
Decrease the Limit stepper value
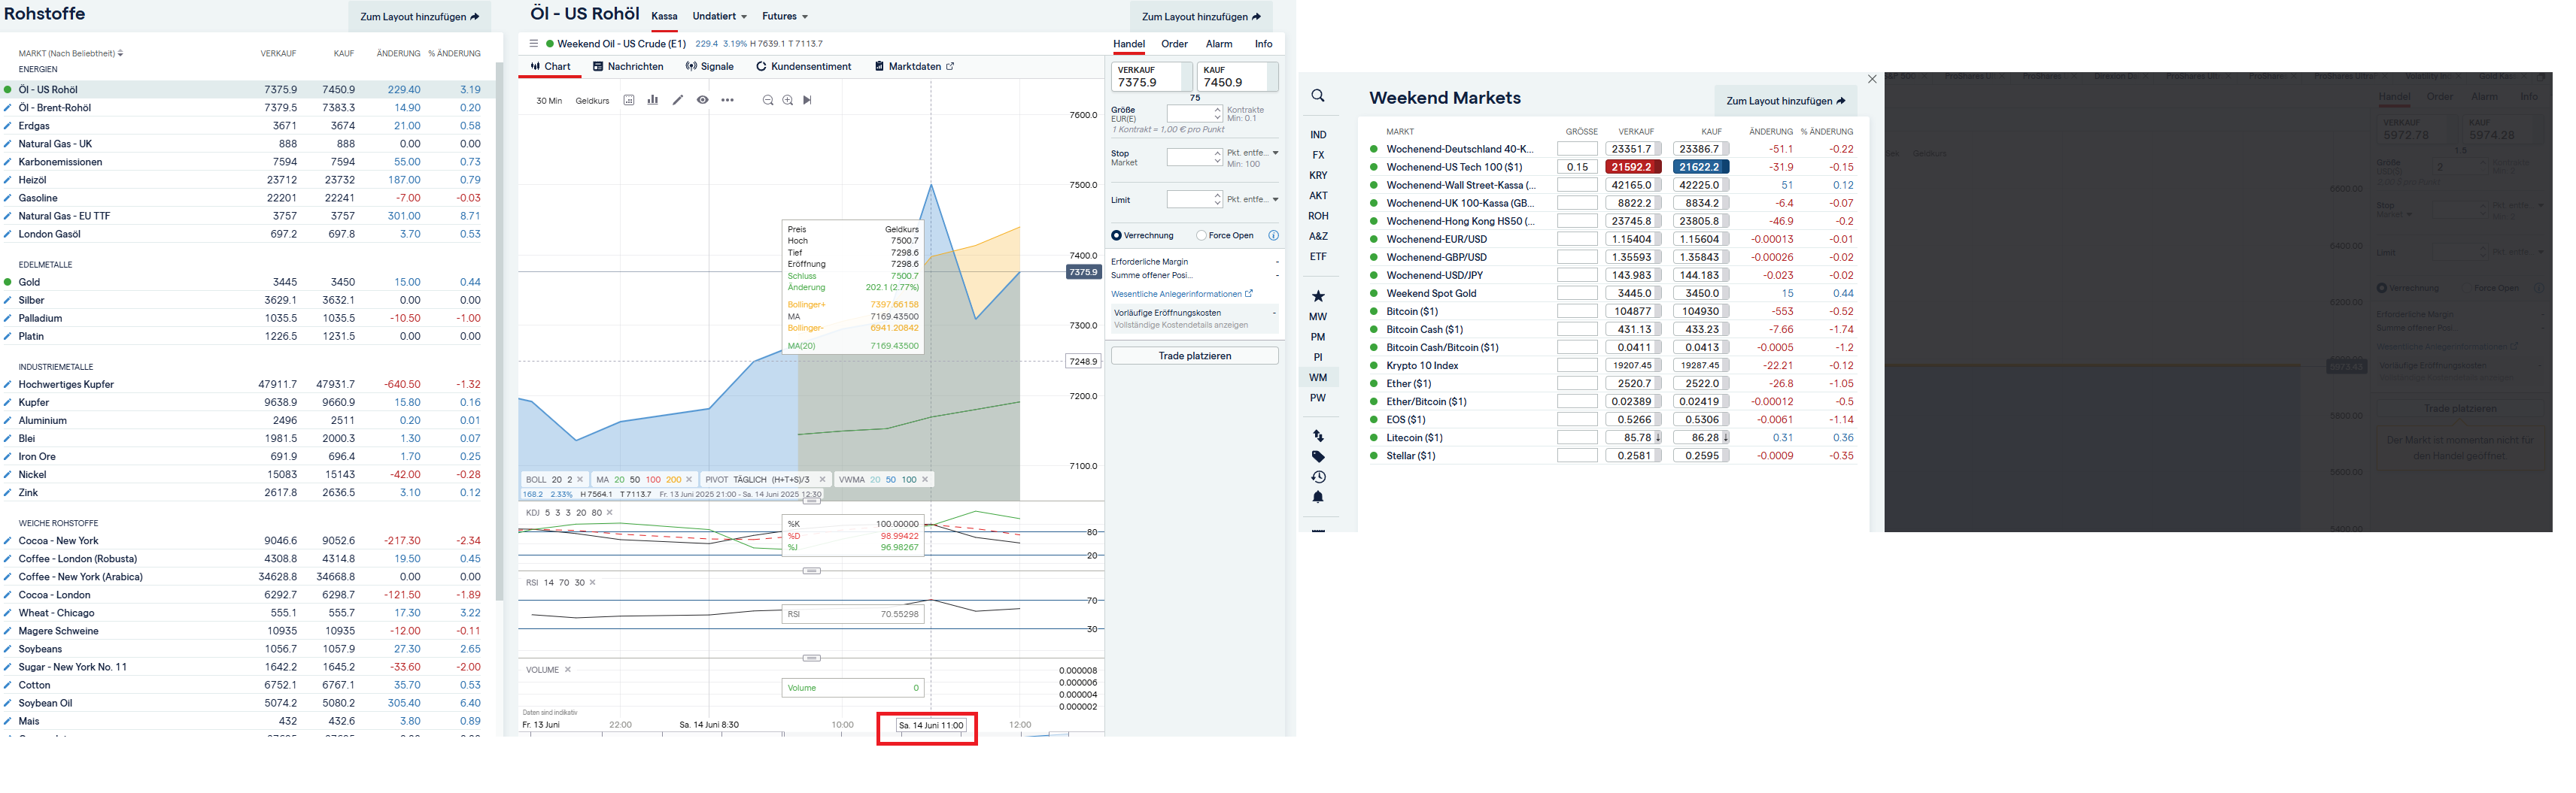[1218, 204]
